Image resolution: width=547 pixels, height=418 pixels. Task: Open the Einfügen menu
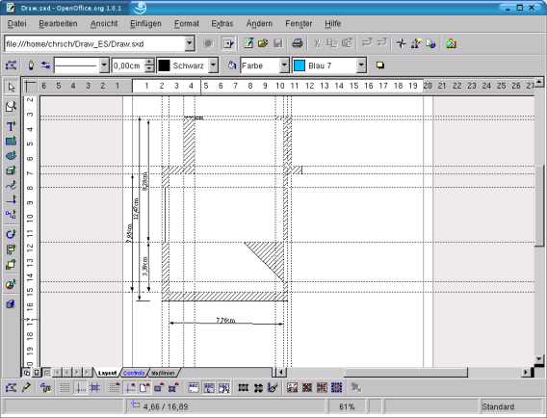coord(145,24)
